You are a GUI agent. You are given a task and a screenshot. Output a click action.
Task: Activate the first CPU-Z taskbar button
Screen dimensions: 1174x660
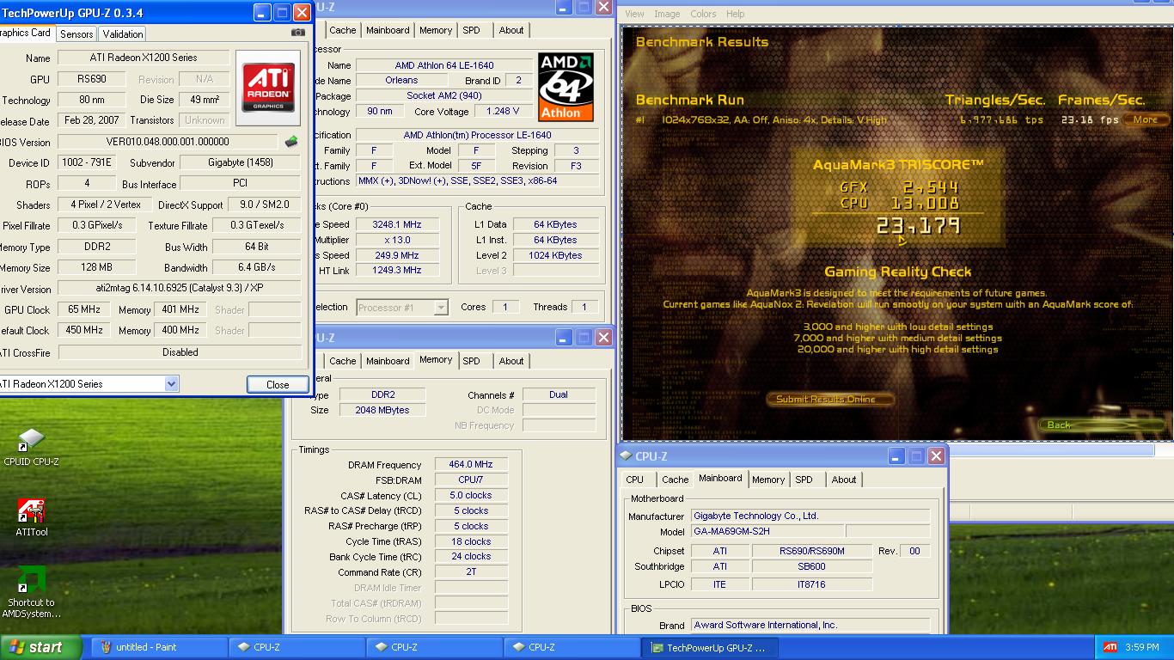point(297,647)
